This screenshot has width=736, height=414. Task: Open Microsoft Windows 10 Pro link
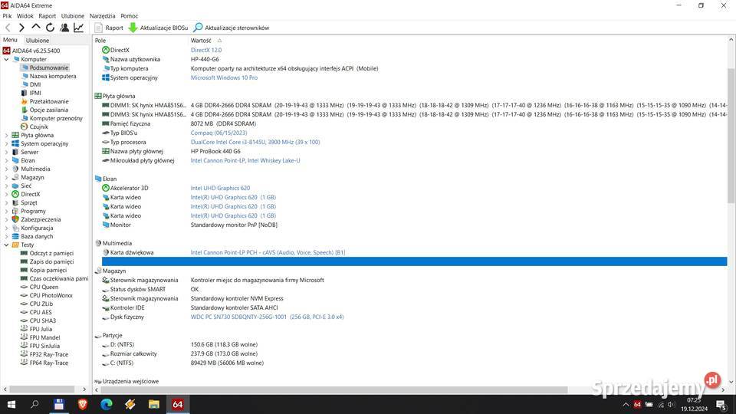[224, 78]
